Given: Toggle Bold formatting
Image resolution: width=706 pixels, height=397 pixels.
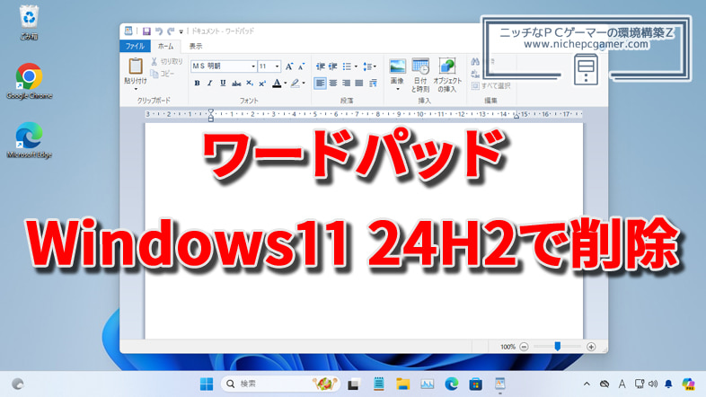Looking at the screenshot, I should point(197,84).
